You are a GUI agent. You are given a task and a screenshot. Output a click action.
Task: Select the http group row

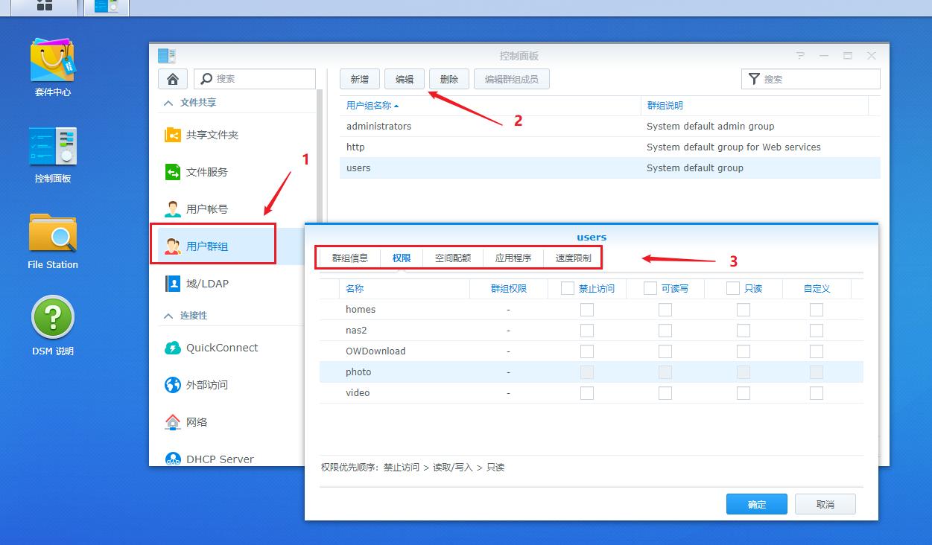tap(610, 147)
